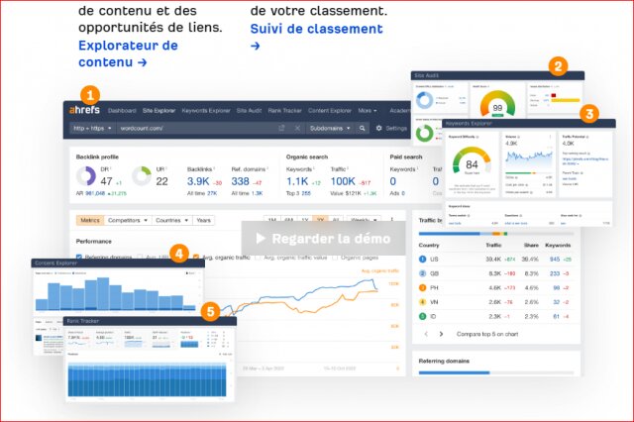Click the Site Audit health score 99 gauge
634x422 pixels.
point(497,104)
